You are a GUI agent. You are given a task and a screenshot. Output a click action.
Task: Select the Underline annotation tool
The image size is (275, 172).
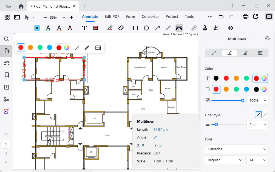coord(48,28)
